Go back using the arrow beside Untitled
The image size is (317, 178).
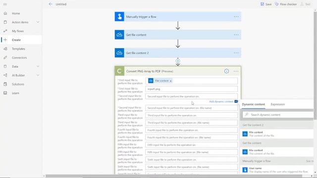[51, 4]
